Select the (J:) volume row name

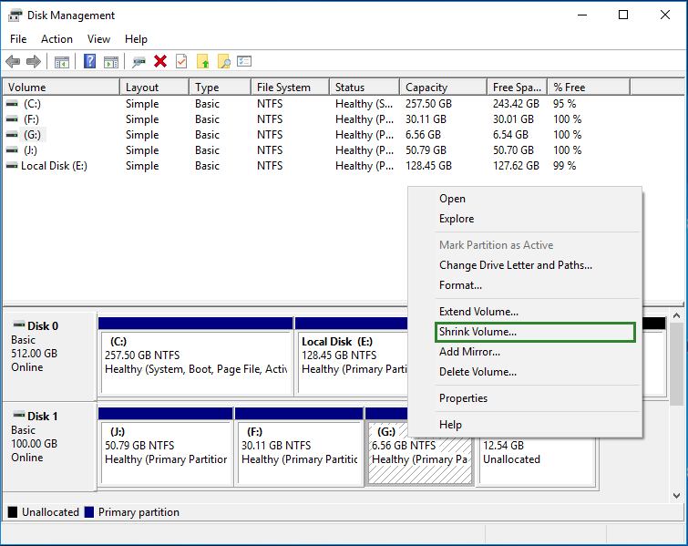point(30,150)
